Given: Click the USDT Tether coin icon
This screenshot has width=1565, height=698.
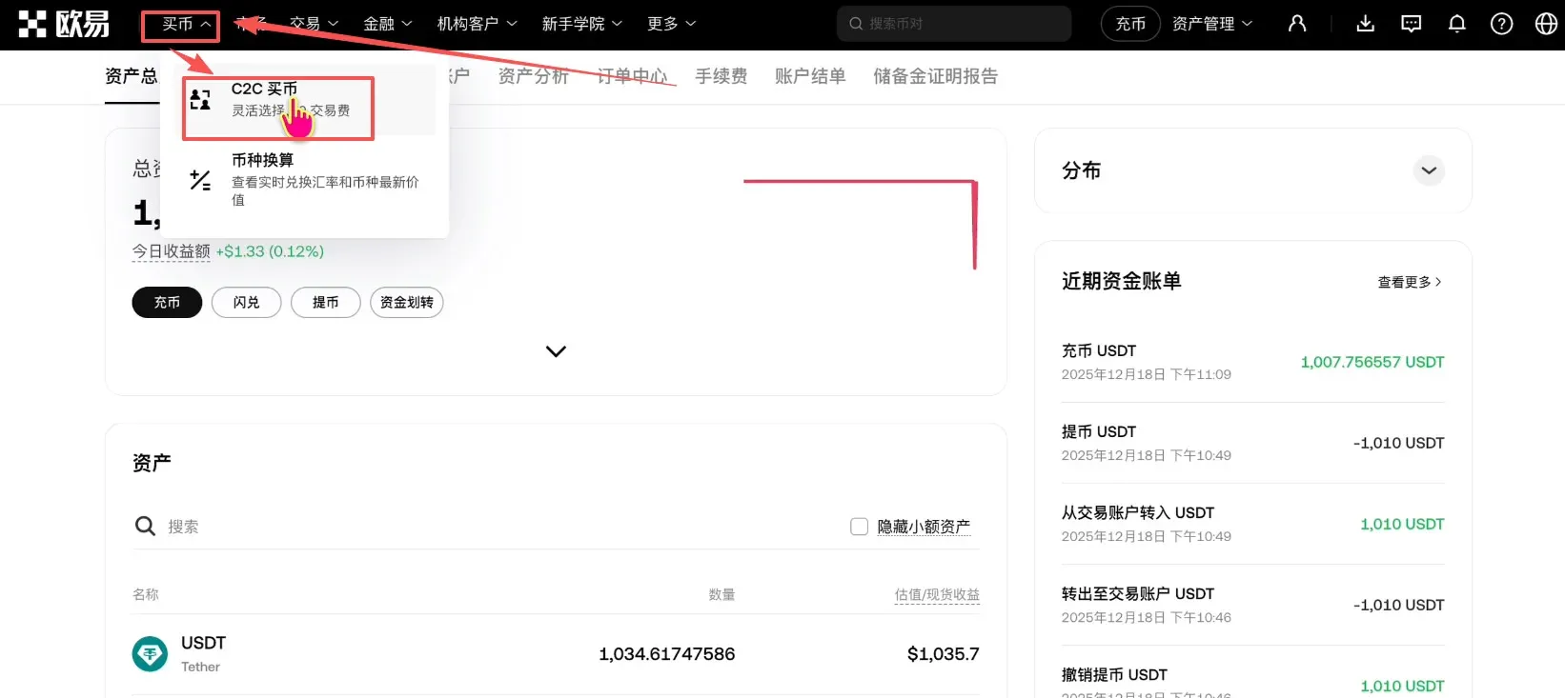Looking at the screenshot, I should click(x=150, y=654).
